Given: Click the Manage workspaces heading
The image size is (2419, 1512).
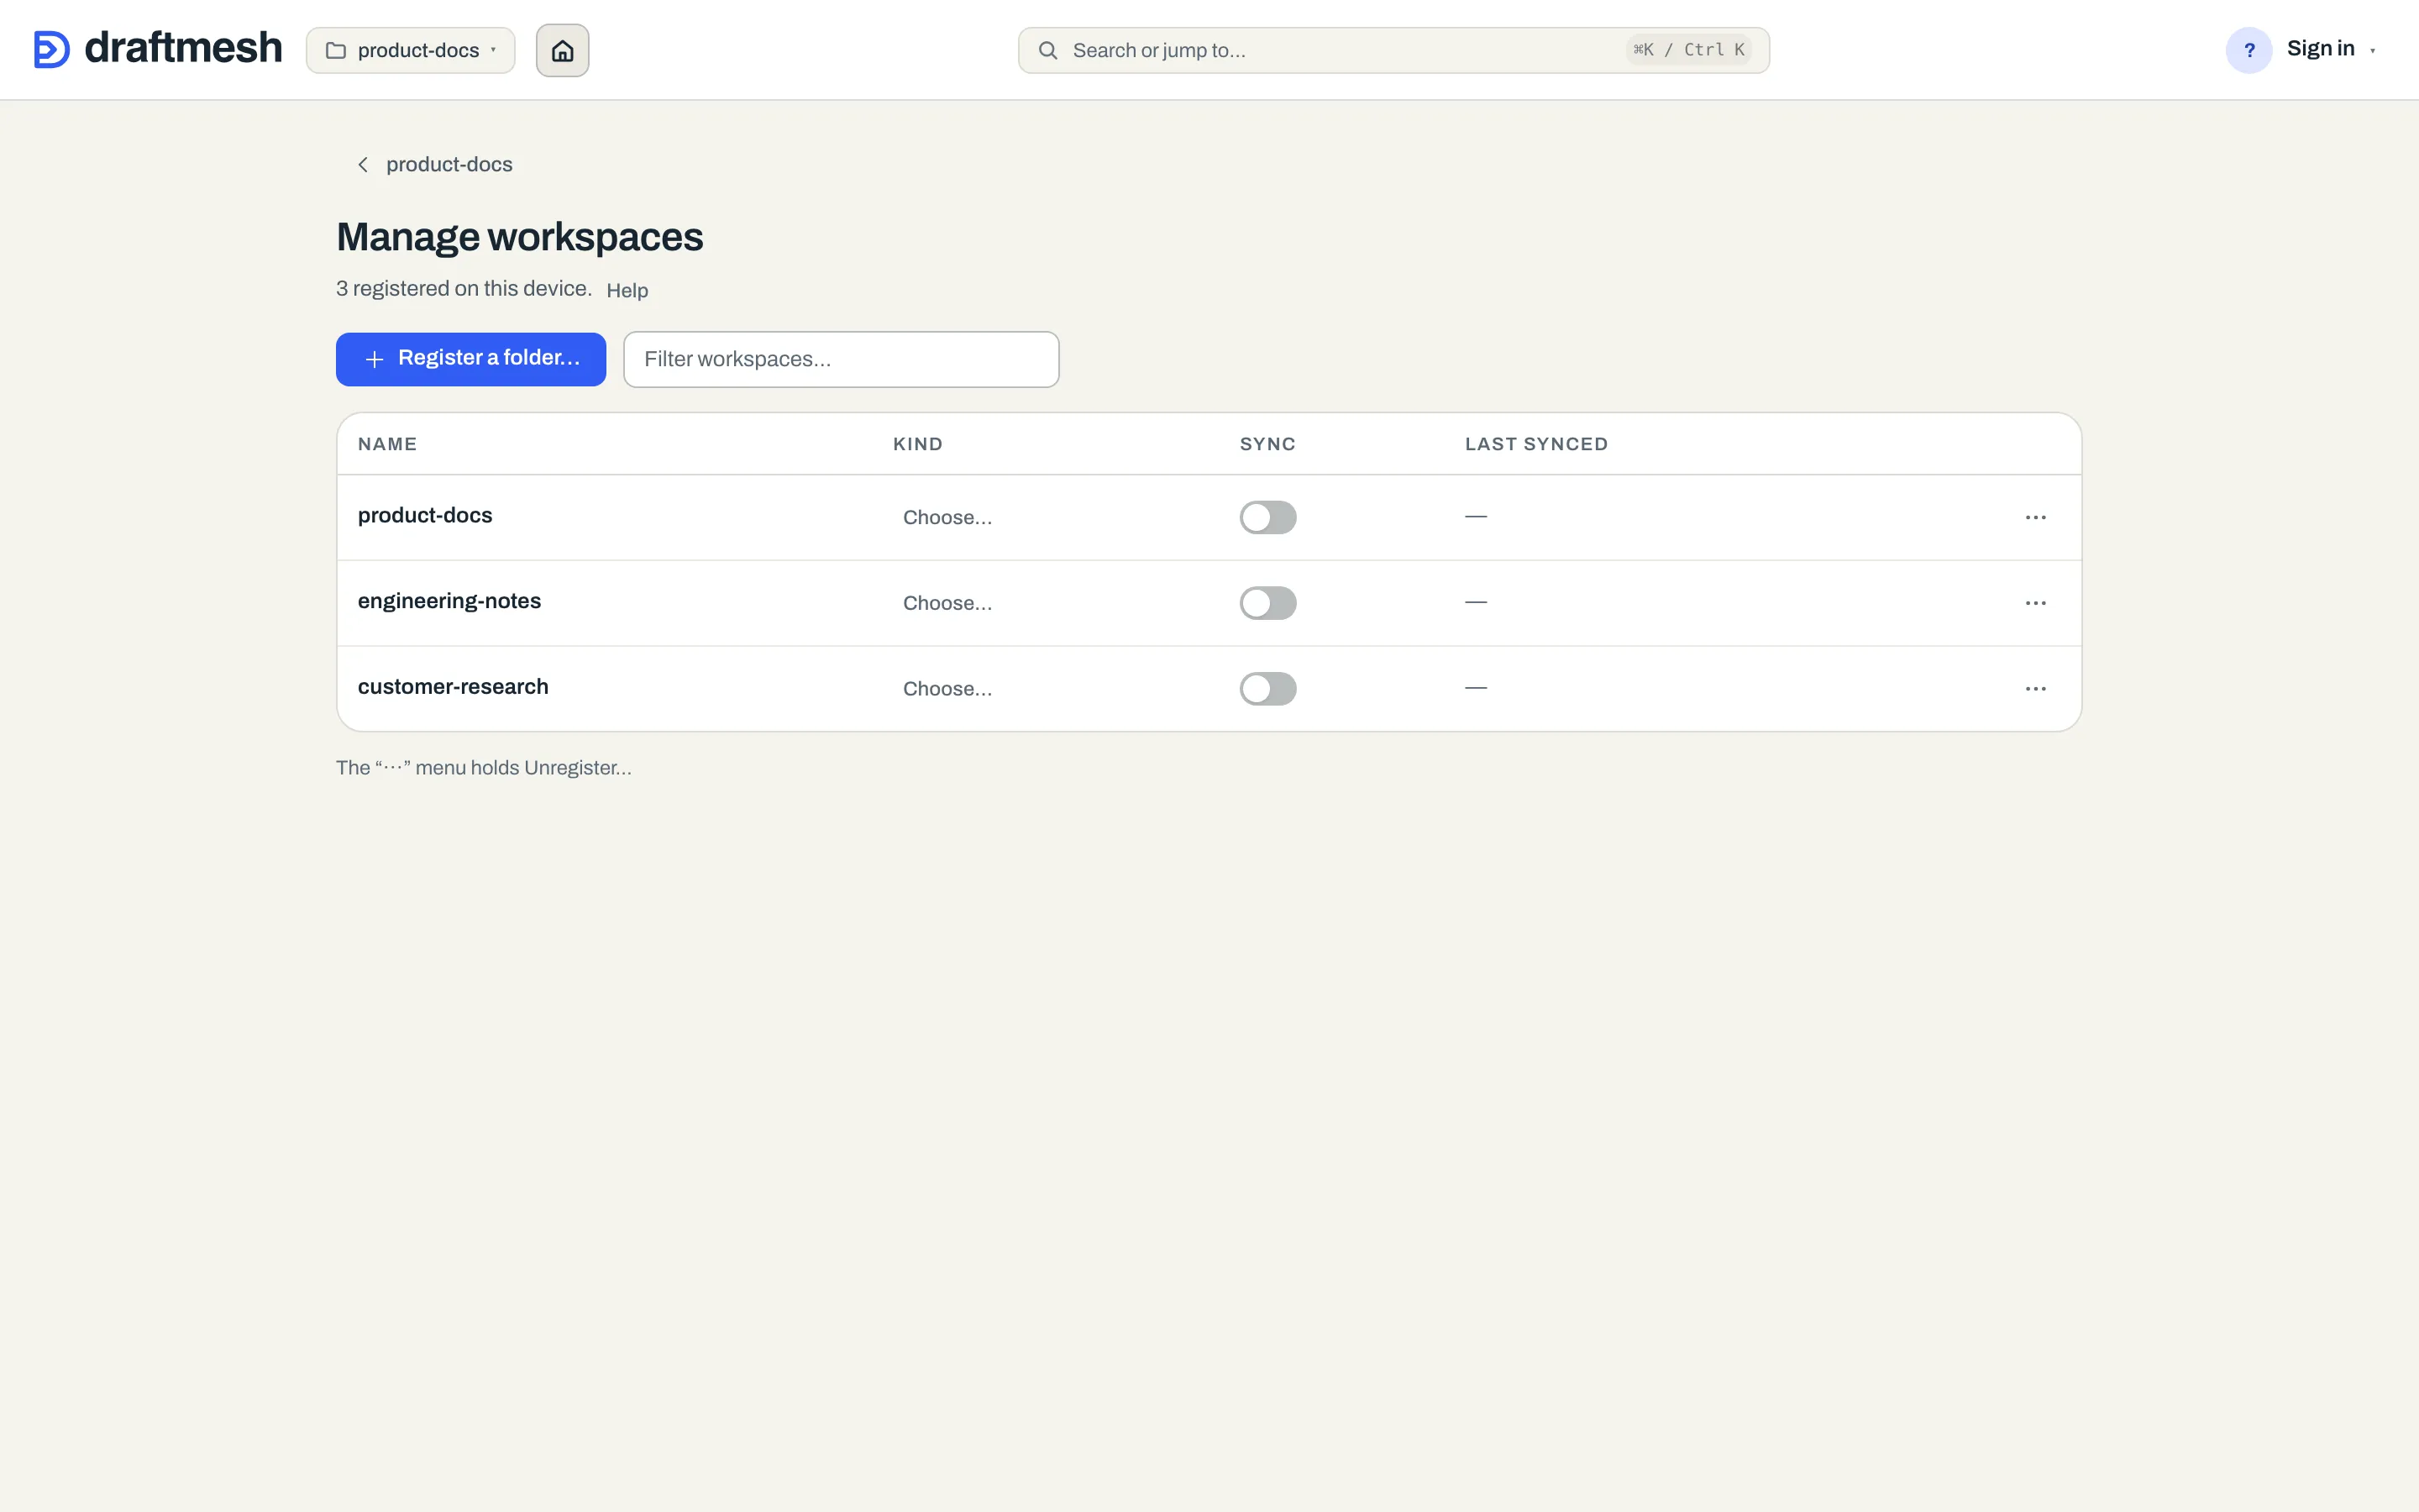Looking at the screenshot, I should [520, 237].
